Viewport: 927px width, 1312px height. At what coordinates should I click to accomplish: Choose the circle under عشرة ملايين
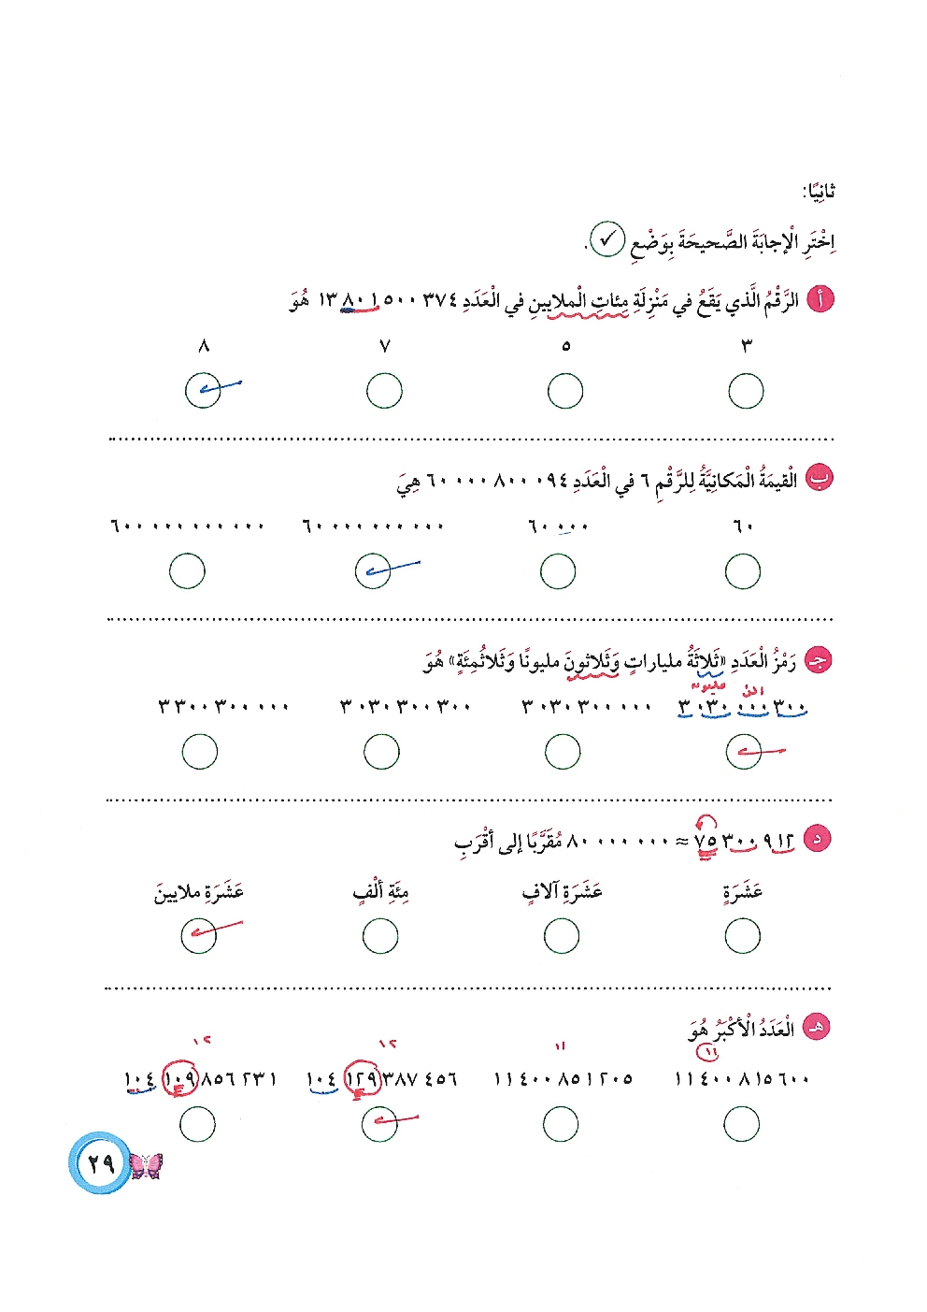198,935
